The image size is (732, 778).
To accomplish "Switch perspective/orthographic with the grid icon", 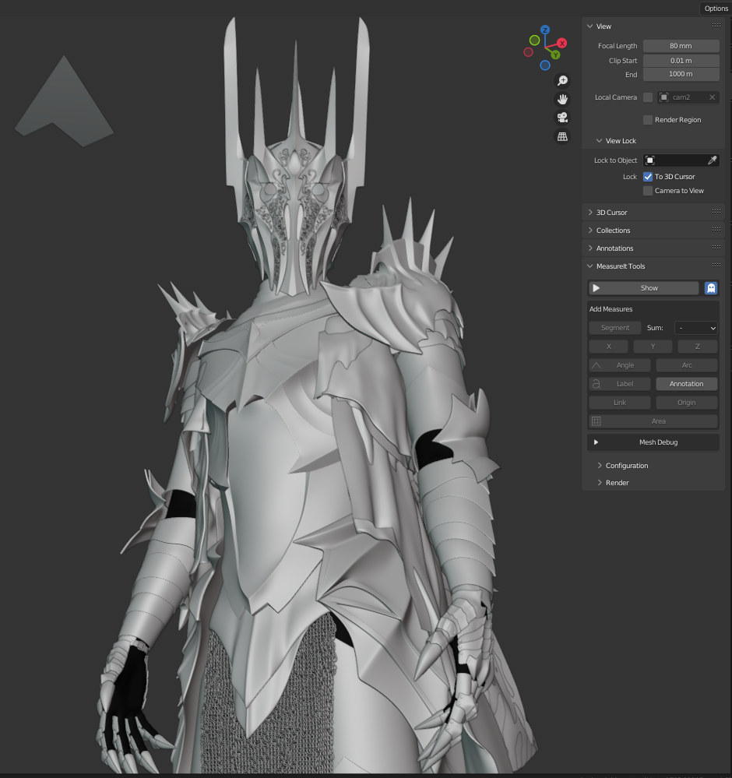I will pos(562,136).
